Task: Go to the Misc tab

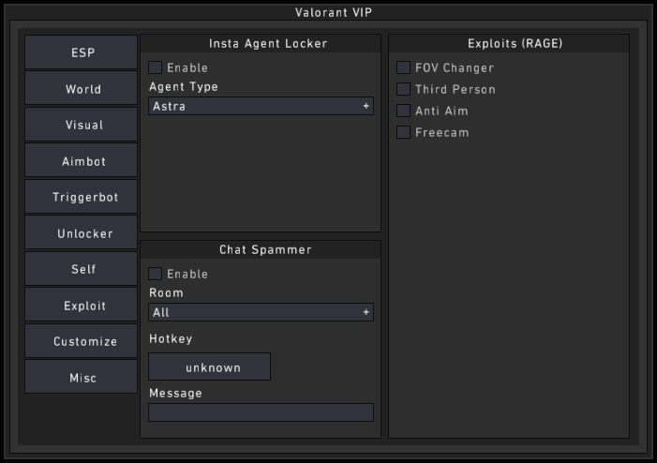Action: pos(82,378)
